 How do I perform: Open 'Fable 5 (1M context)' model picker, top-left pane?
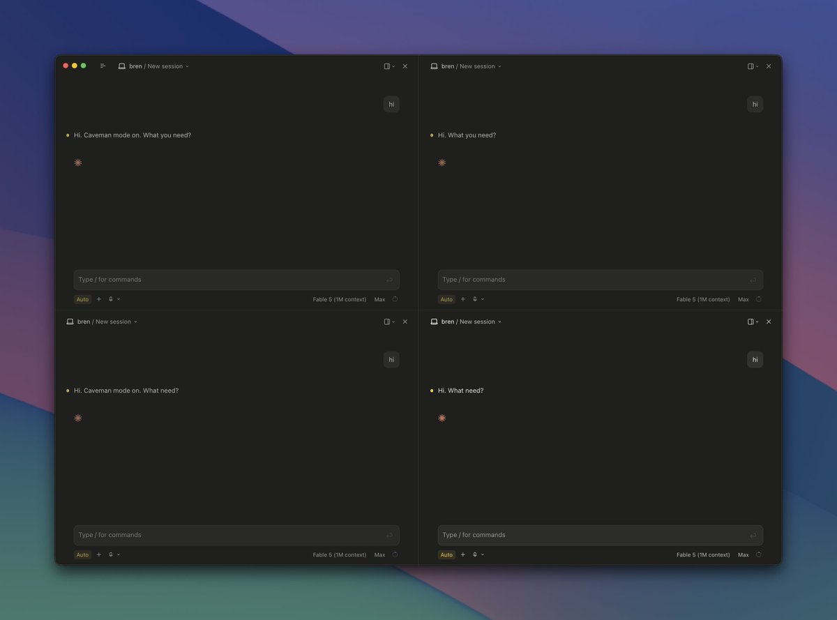(x=340, y=299)
